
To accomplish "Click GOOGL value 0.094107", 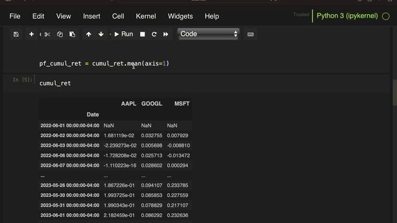I will tap(151, 185).
